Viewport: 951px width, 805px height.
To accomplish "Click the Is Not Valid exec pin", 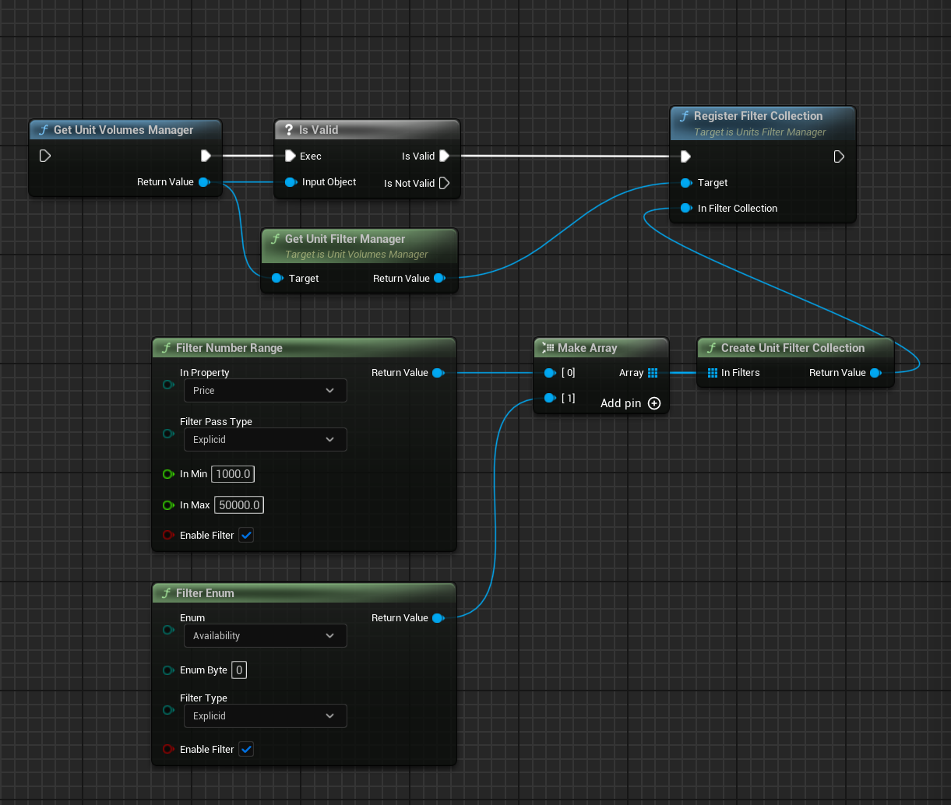I will 444,184.
